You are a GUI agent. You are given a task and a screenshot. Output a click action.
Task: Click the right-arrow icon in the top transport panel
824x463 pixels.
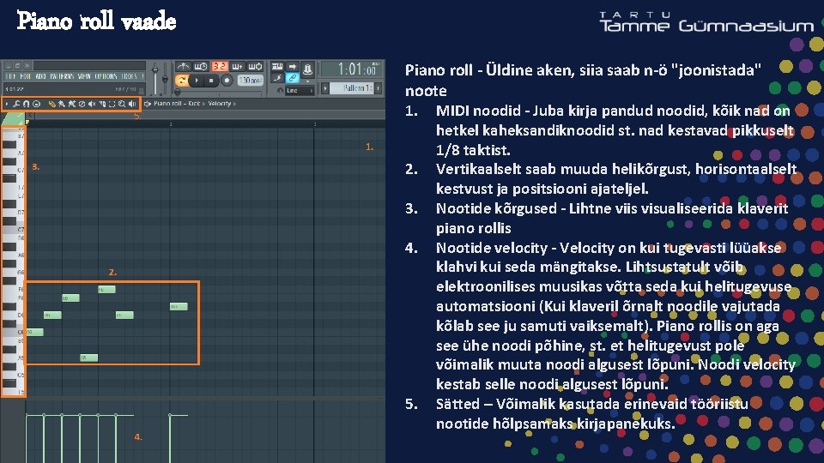(293, 67)
